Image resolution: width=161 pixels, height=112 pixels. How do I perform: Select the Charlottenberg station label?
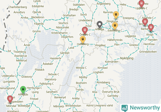click(18, 7)
